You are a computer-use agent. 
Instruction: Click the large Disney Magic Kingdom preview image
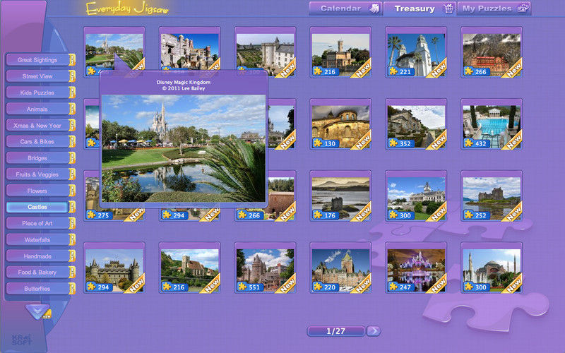pos(184,148)
